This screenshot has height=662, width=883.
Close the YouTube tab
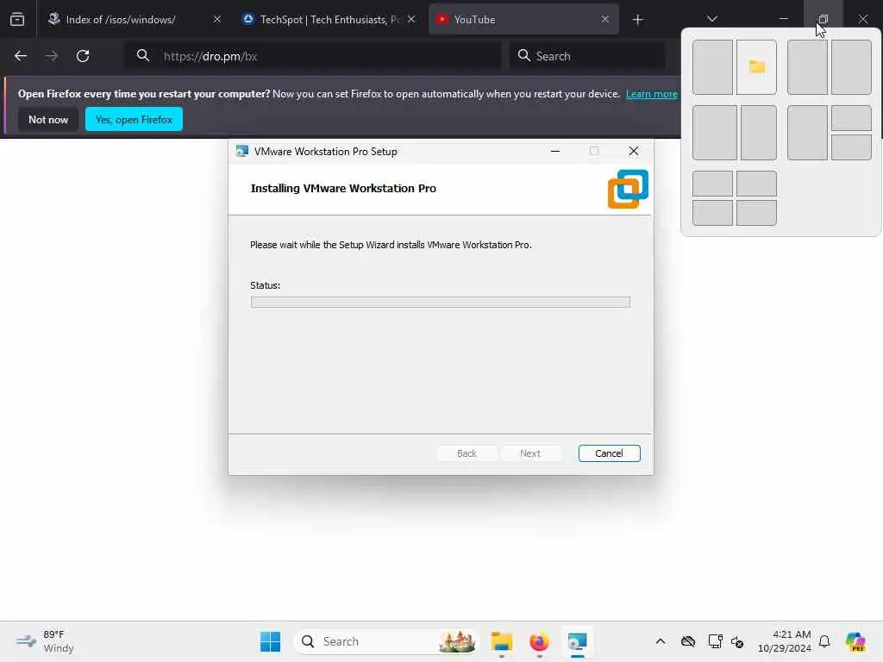[604, 19]
